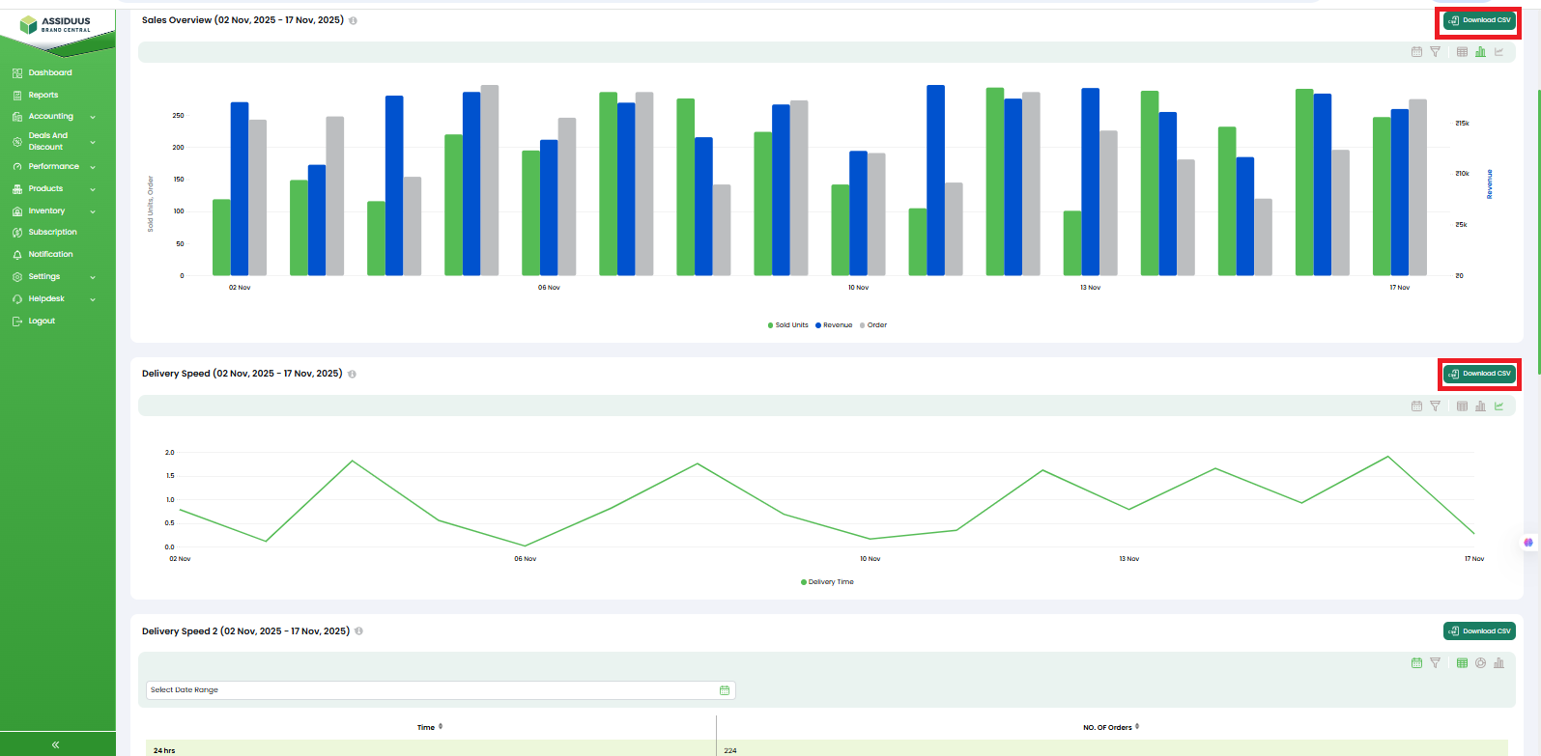Click the Select Date Range field

(x=440, y=690)
